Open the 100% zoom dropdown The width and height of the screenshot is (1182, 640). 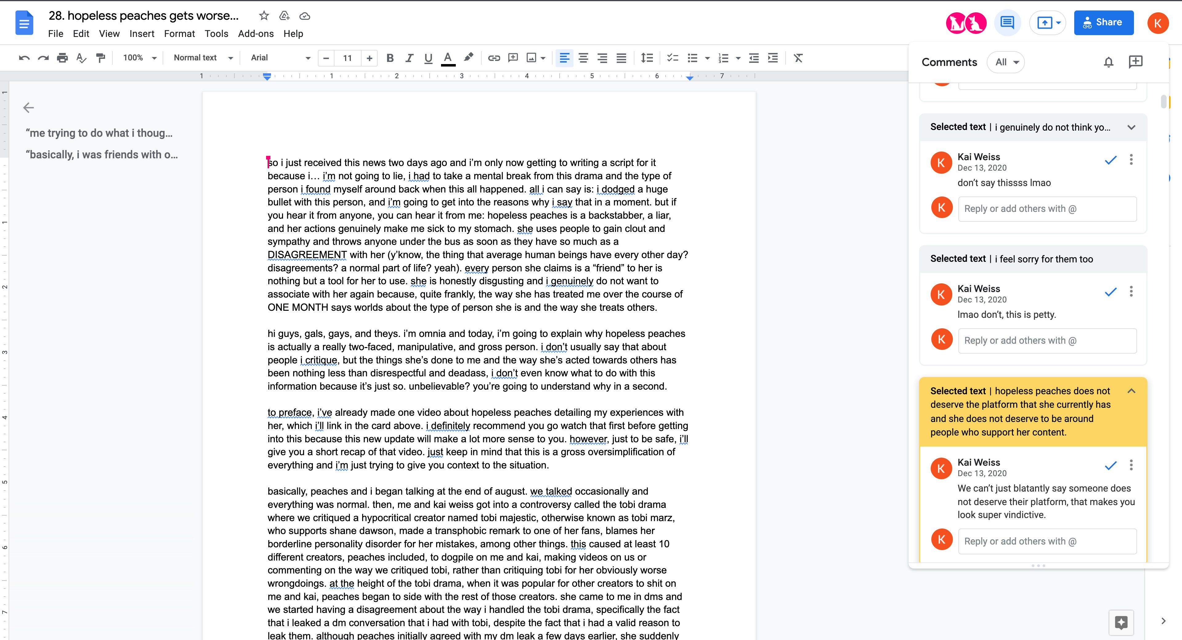(x=140, y=58)
